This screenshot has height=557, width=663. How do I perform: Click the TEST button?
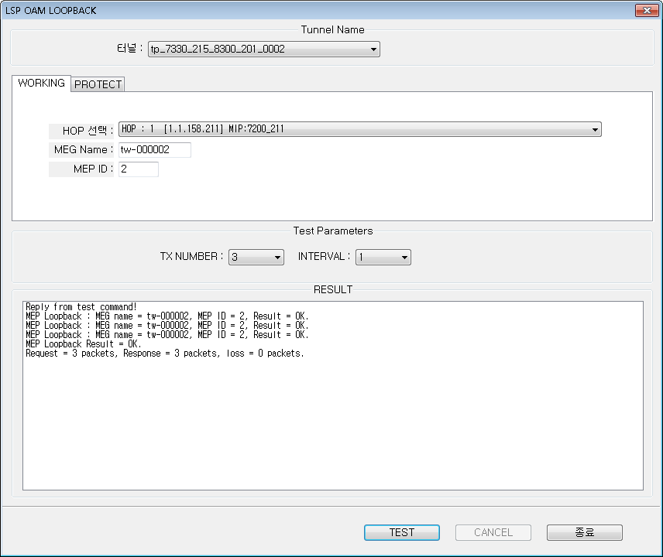pos(402,532)
